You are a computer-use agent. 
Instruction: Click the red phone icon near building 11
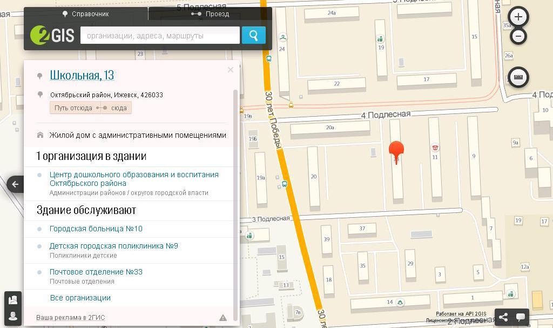pyautogui.click(x=435, y=148)
